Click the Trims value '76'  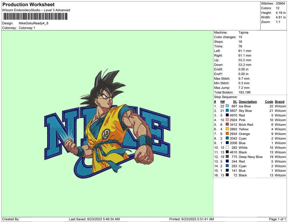coord(240,46)
